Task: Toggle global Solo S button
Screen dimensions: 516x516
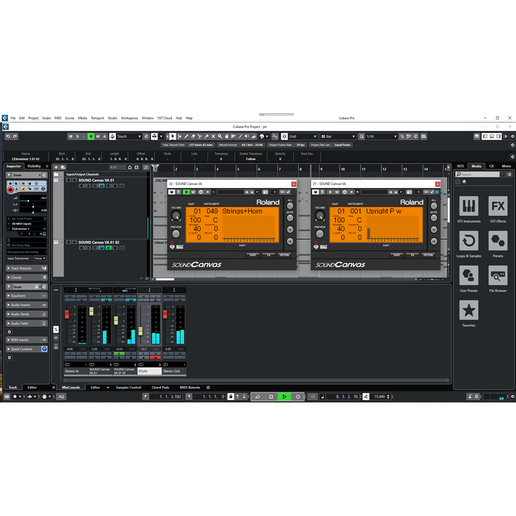Action: tap(77, 136)
